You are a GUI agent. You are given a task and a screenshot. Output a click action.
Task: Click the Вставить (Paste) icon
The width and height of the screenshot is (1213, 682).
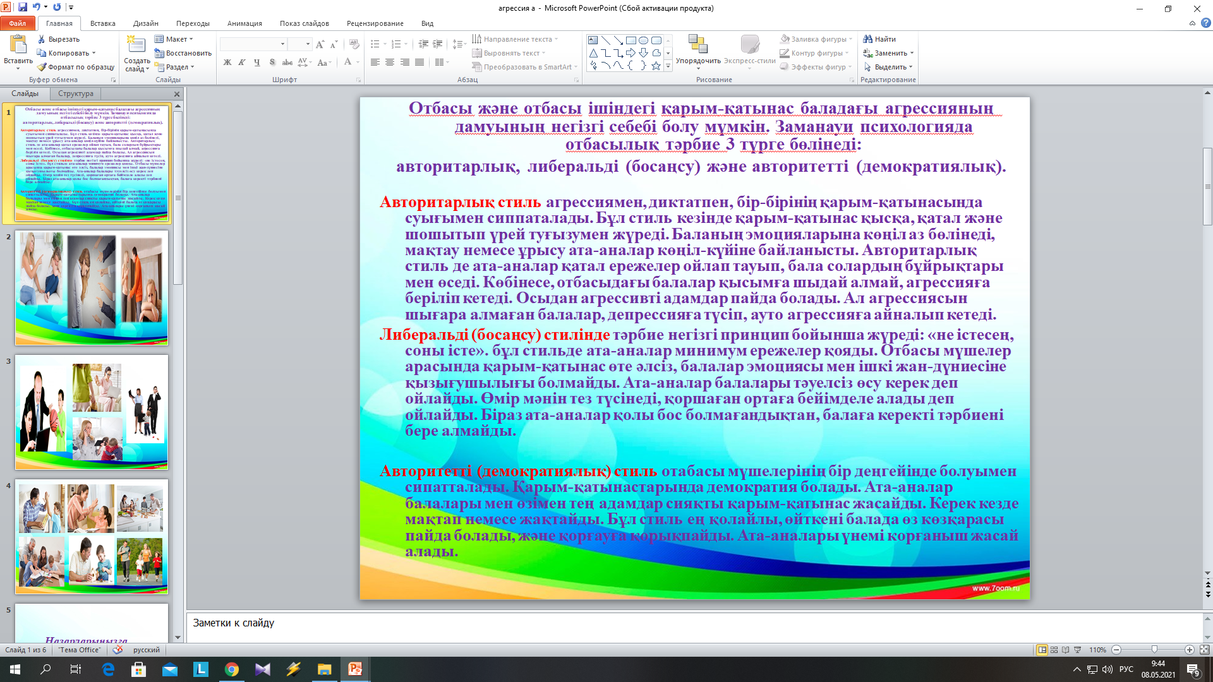tap(18, 44)
